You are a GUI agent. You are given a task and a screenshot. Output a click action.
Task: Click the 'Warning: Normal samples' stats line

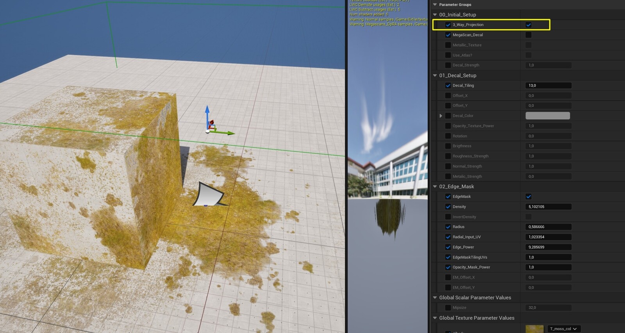(388, 19)
